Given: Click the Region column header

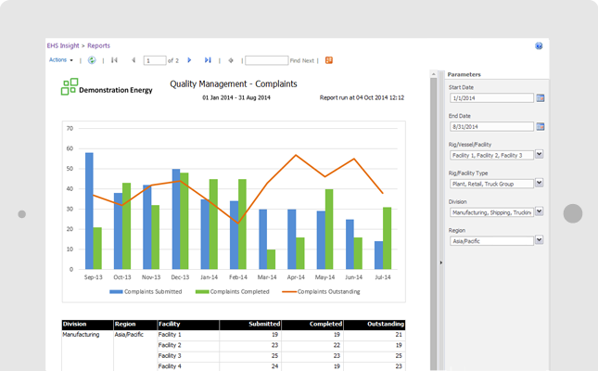Looking at the screenshot, I should [135, 325].
